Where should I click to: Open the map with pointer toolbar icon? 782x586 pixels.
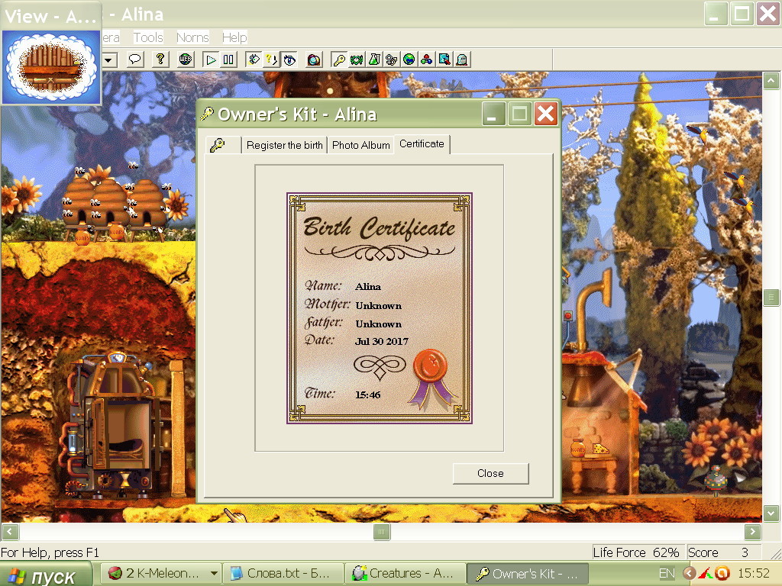[444, 60]
